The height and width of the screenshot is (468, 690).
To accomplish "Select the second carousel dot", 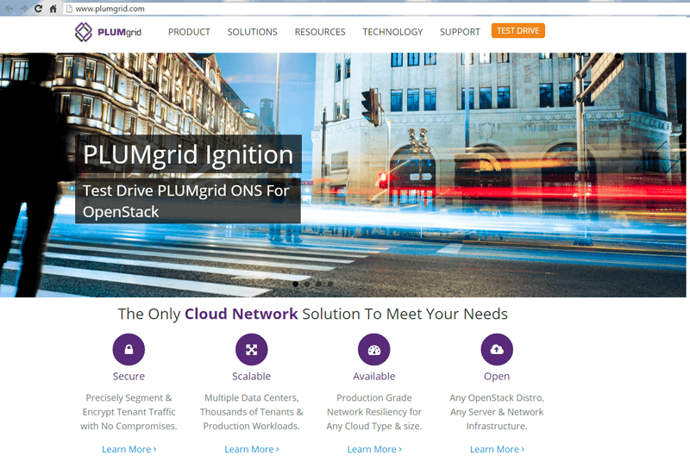I will [307, 284].
